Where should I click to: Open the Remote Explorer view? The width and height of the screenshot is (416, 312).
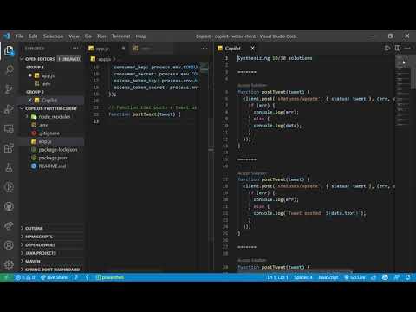click(9, 128)
